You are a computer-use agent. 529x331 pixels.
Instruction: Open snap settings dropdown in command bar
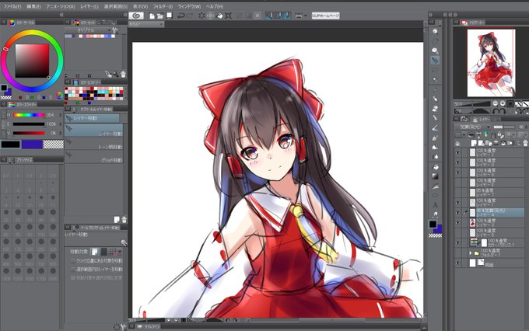(306, 16)
